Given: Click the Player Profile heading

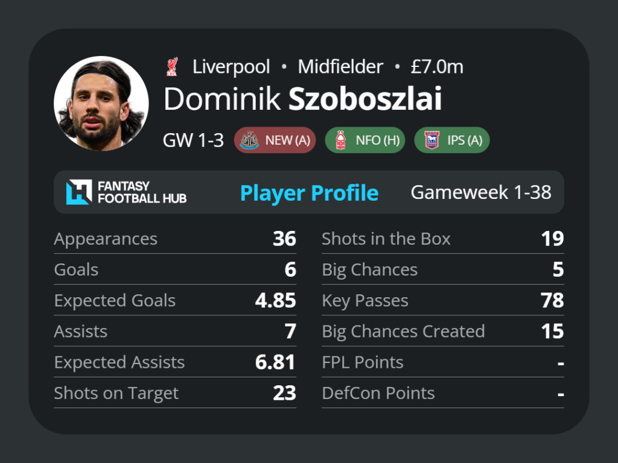Looking at the screenshot, I should (310, 193).
